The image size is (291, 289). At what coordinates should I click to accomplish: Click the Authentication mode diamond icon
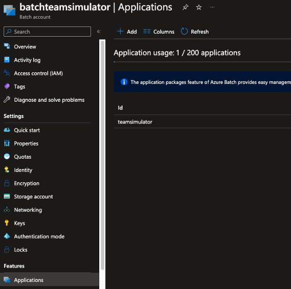[7, 236]
